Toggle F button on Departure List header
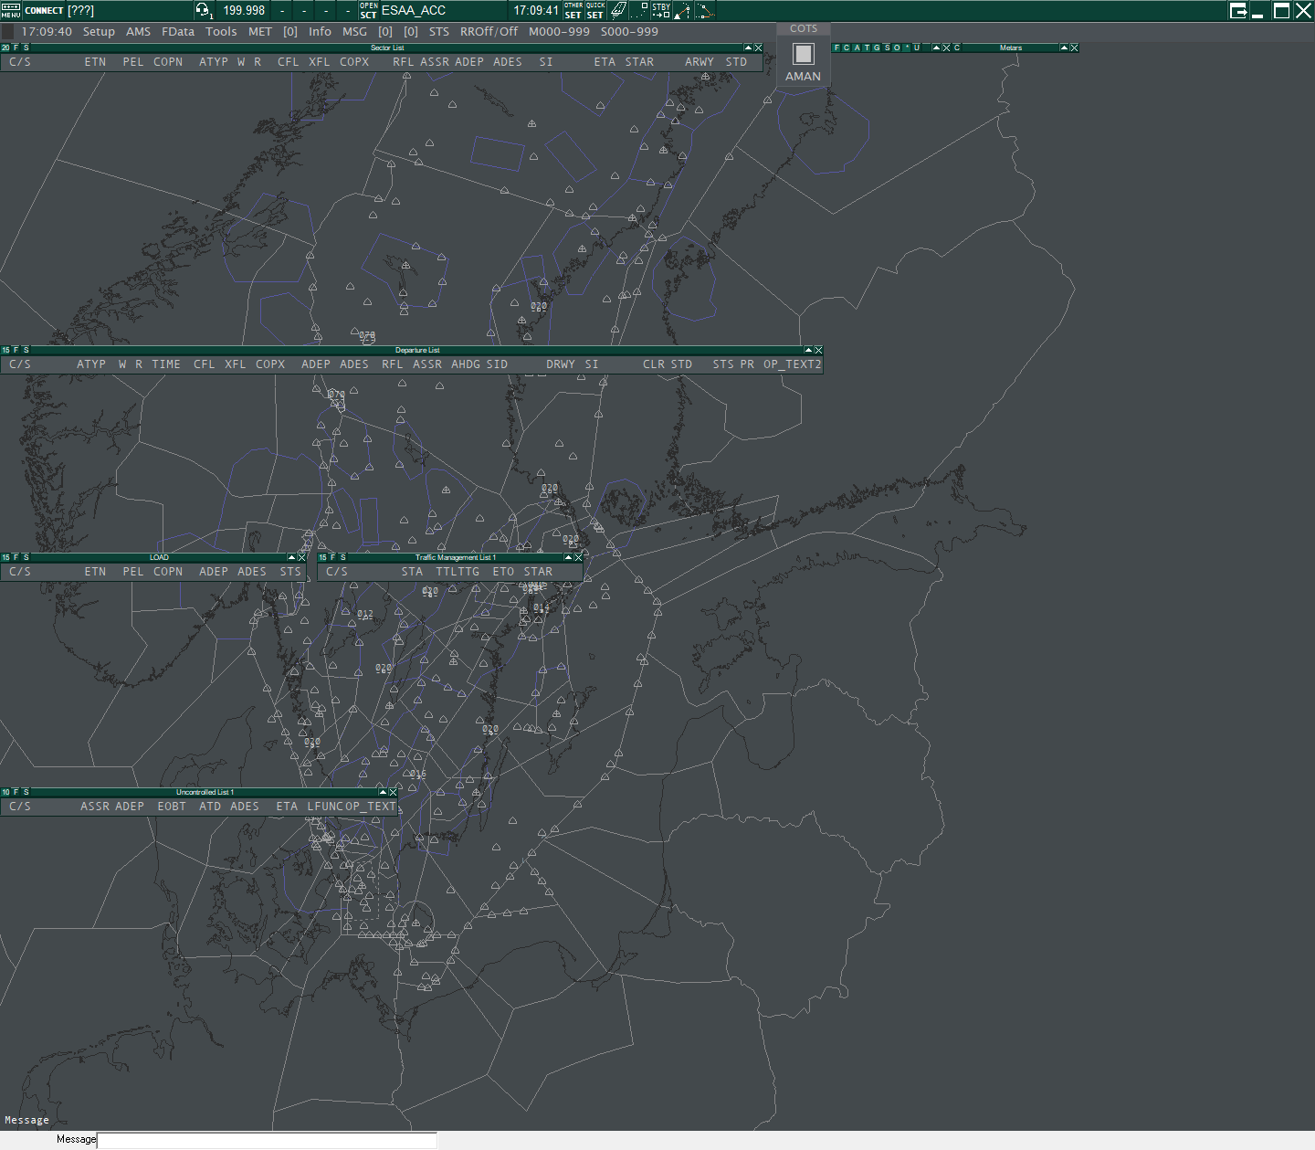1315x1150 pixels. click(x=16, y=350)
